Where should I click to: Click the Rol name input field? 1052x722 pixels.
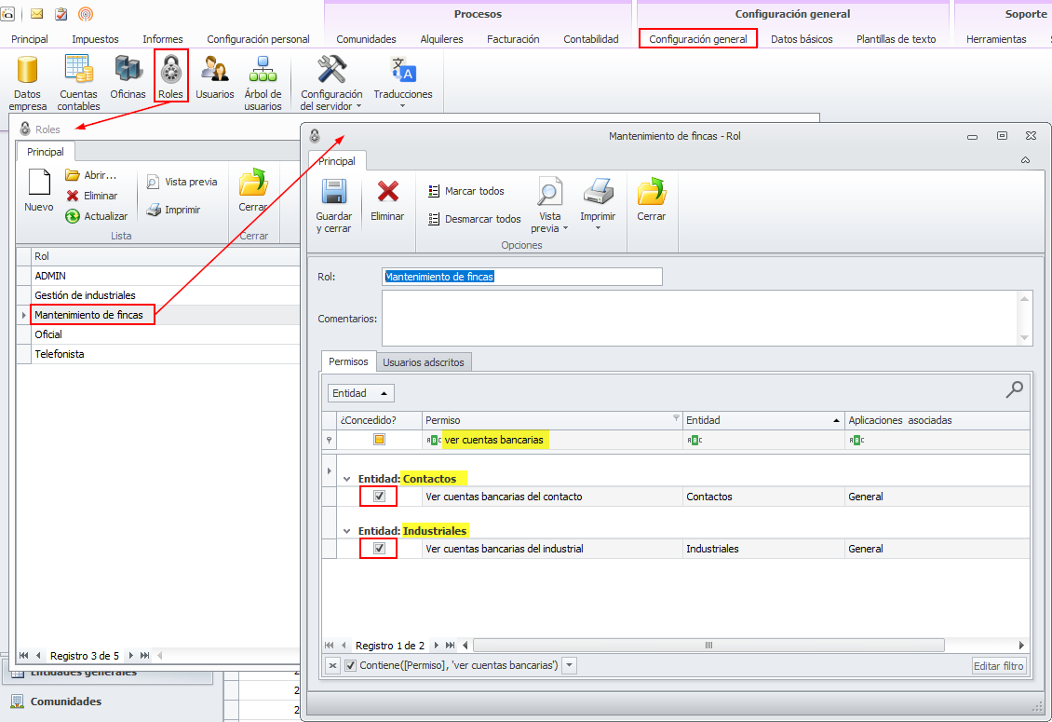(x=522, y=277)
